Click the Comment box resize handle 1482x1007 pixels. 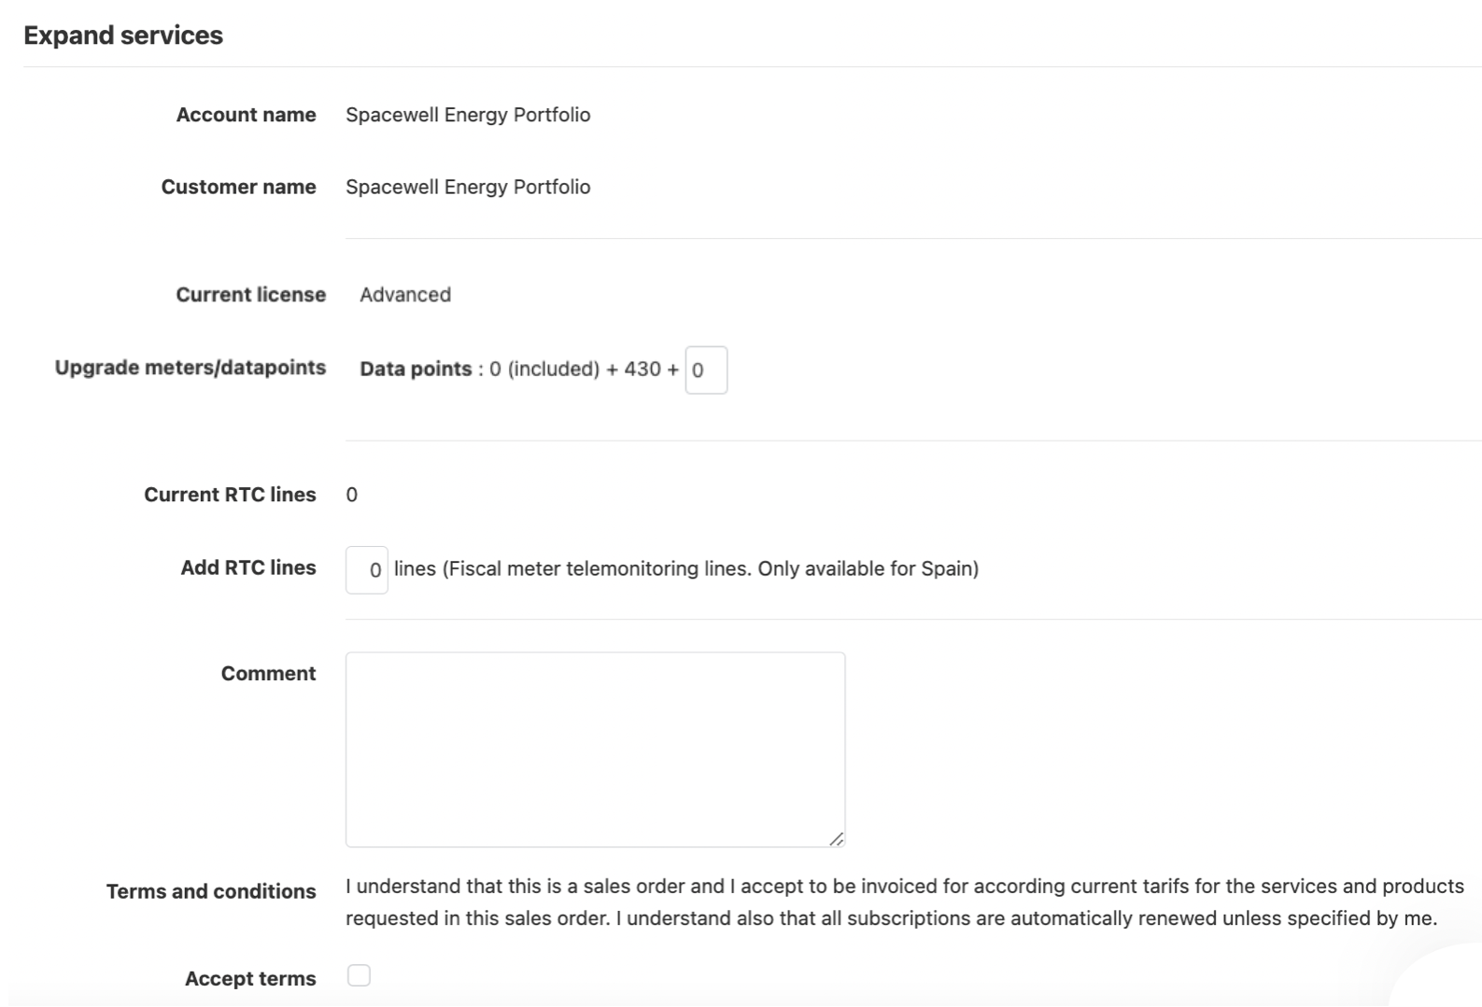[x=837, y=839]
